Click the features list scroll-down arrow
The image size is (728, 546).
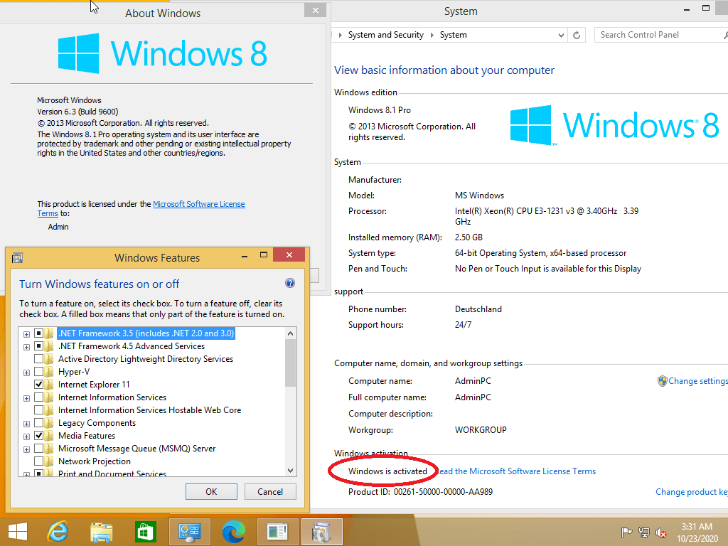[290, 471]
